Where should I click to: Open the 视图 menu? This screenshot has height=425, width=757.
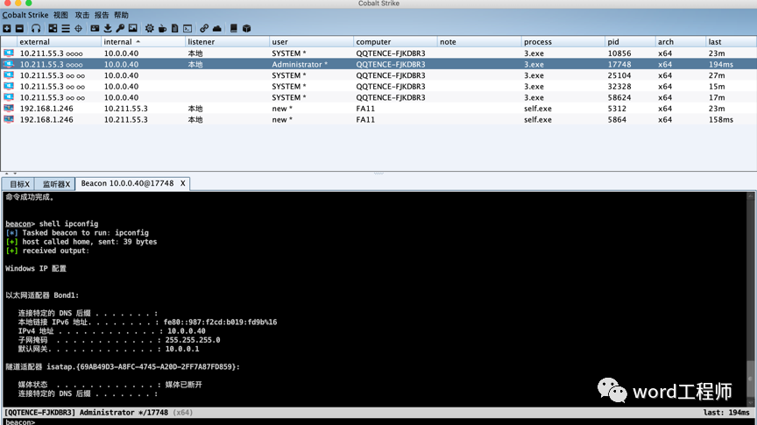tap(60, 15)
